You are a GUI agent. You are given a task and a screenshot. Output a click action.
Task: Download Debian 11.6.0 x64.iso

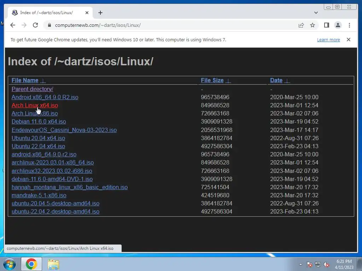point(39,121)
